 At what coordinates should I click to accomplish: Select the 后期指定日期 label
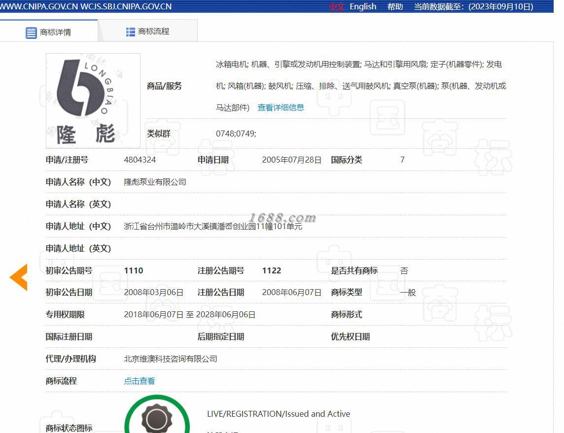221,337
